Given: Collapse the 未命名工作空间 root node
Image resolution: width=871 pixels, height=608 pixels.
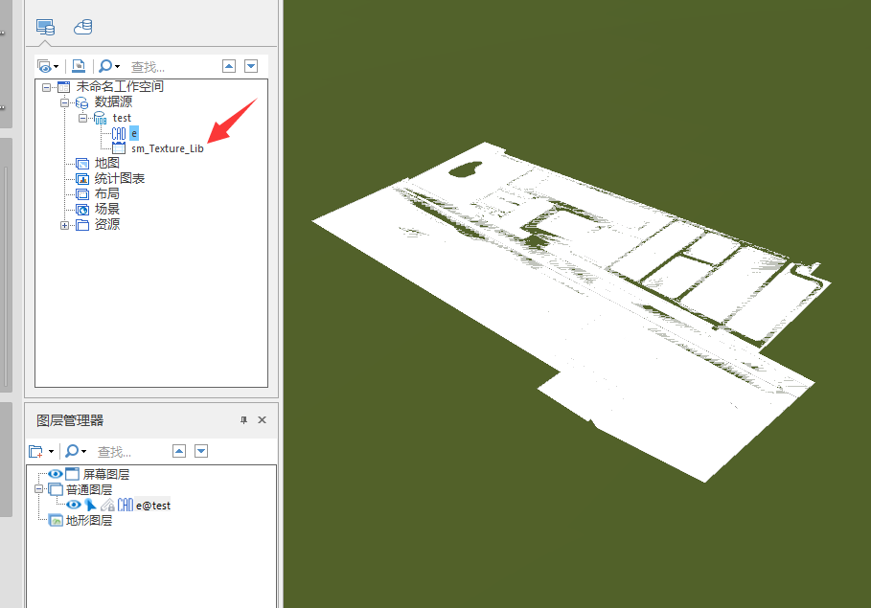Looking at the screenshot, I should pos(47,87).
